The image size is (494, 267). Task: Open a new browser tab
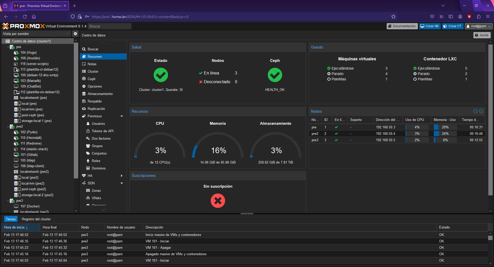tap(74, 6)
